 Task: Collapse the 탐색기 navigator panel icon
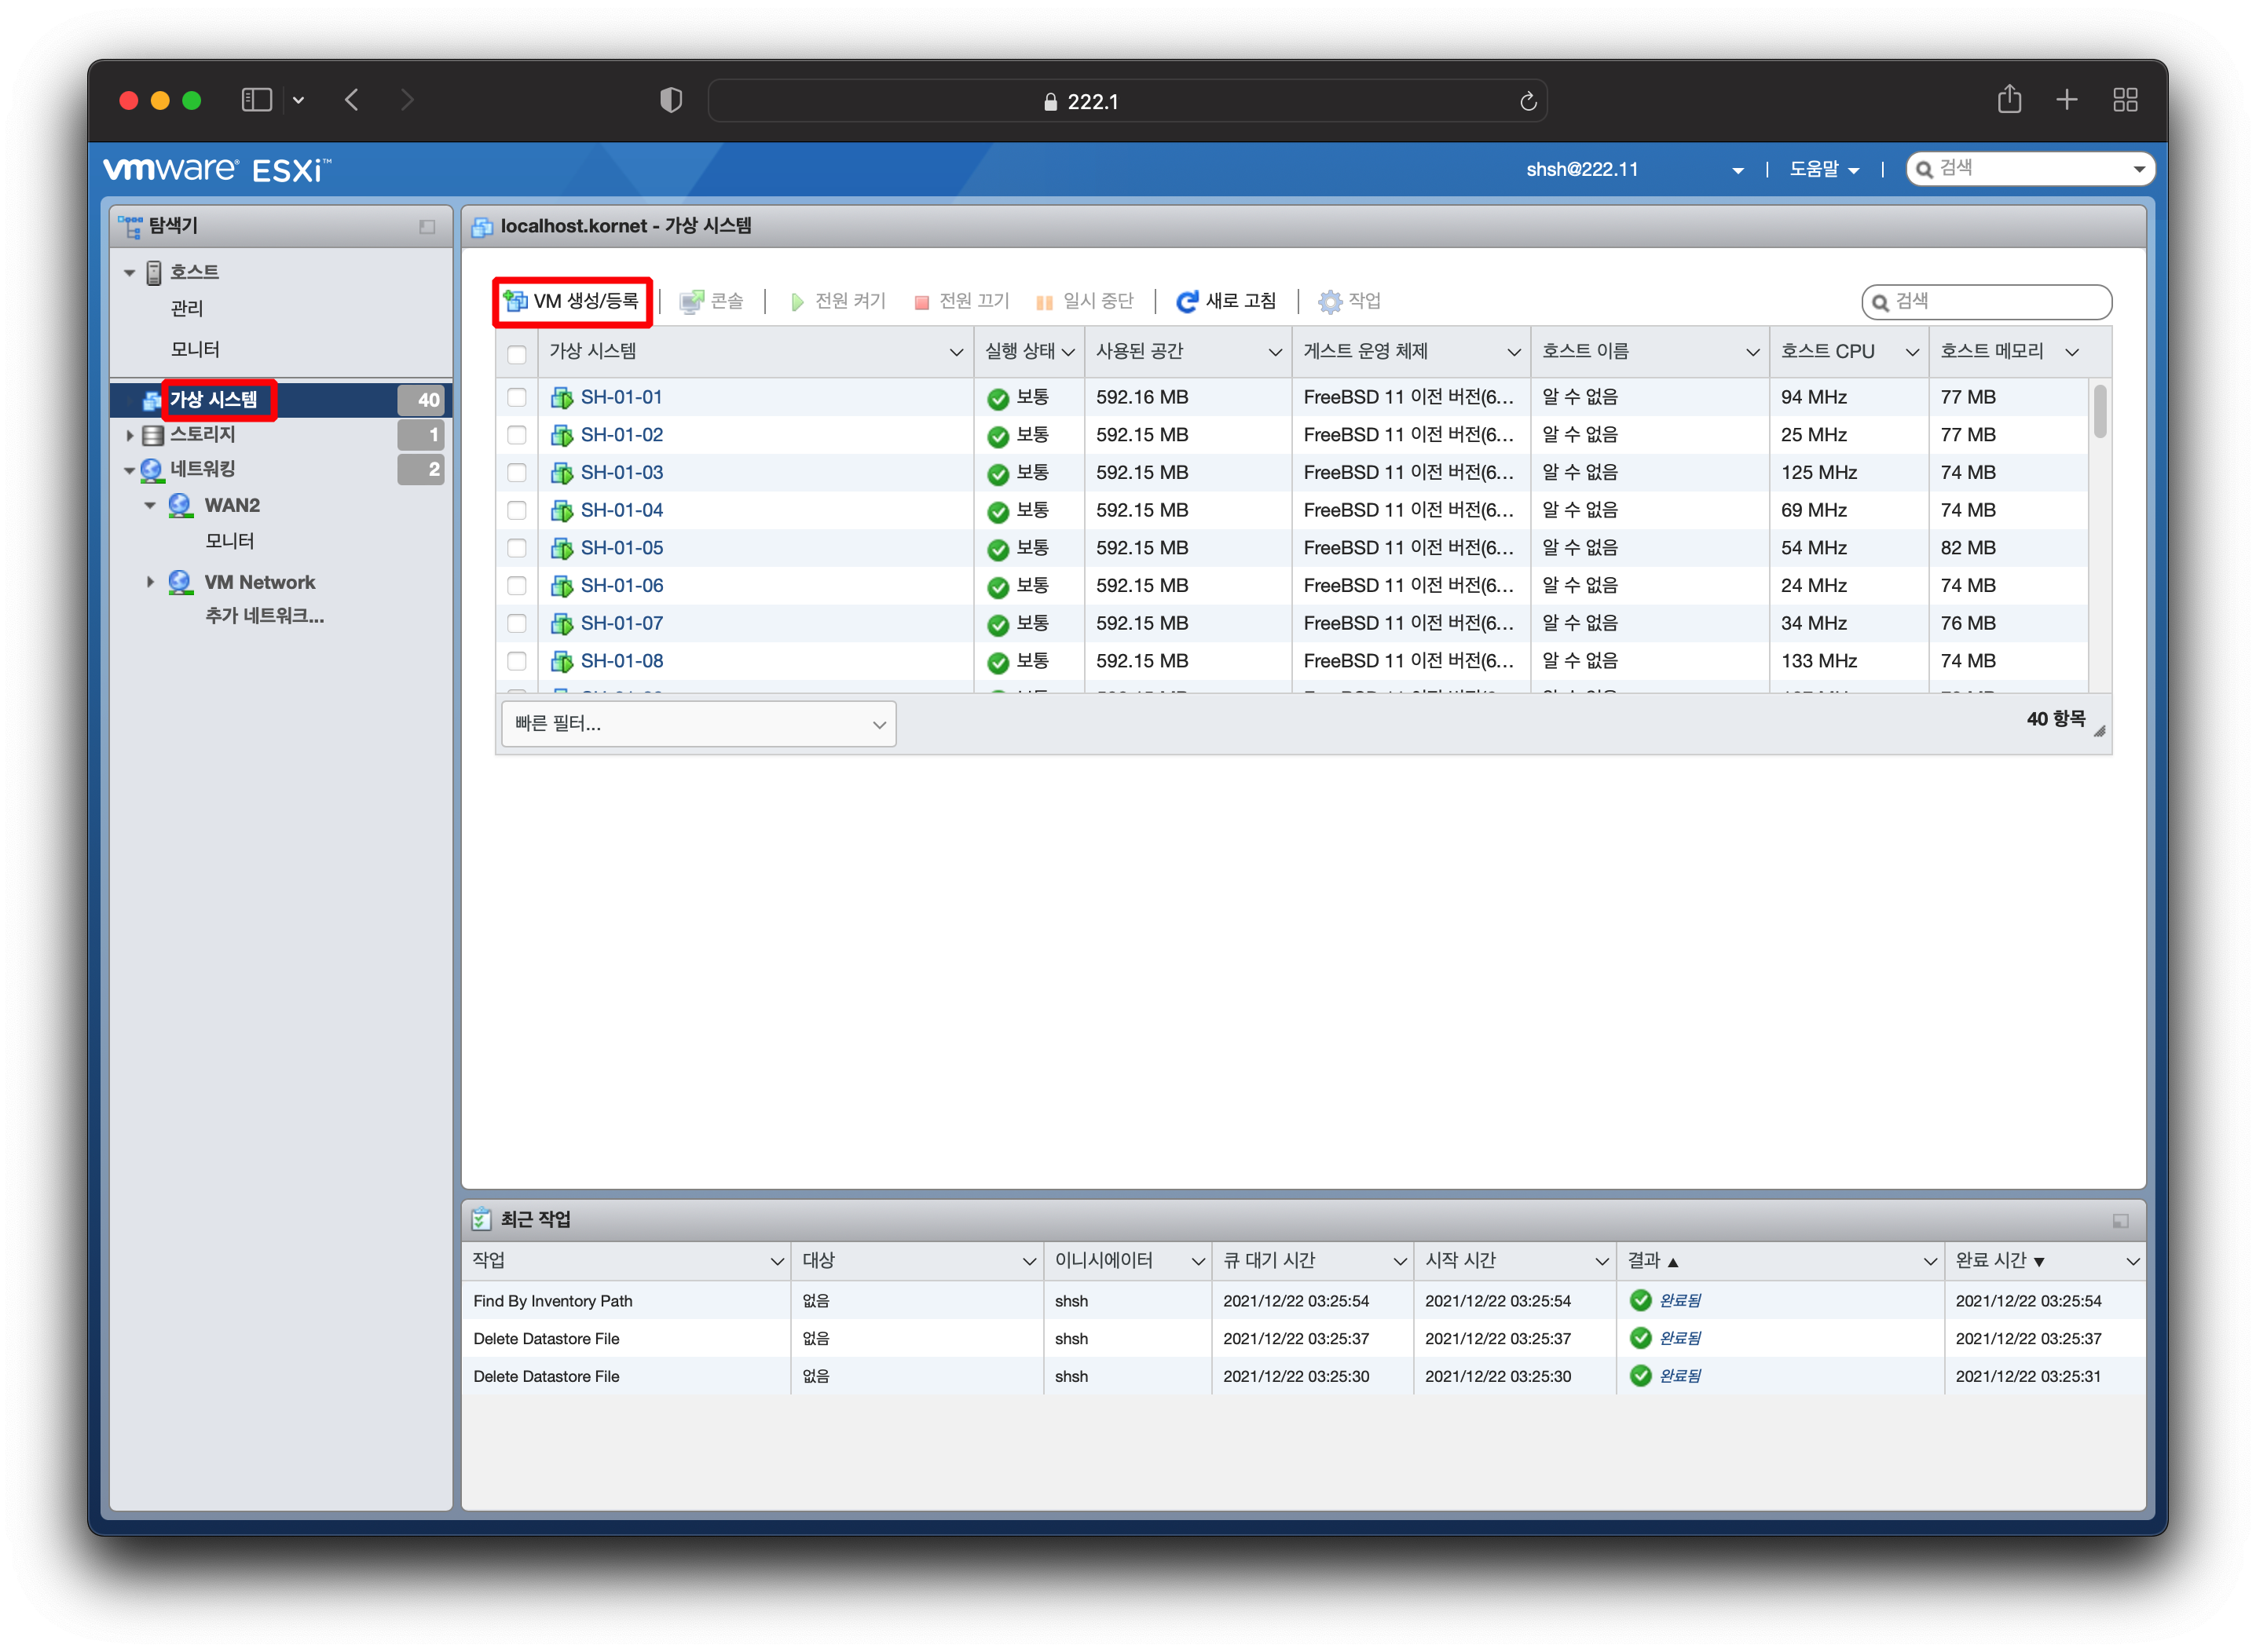pyautogui.click(x=427, y=227)
